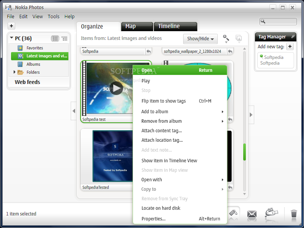Click the softpedia_wallpaper_2_1280x1024 caption
Screen dimensions: 304x228
coord(192,51)
